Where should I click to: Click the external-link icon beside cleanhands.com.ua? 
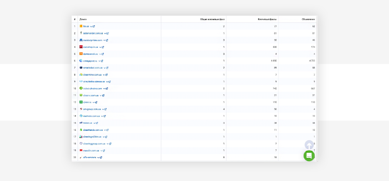click(108, 130)
